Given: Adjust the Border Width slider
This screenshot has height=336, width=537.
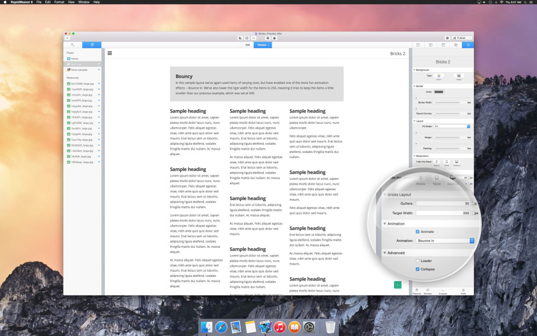Looking at the screenshot, I should pos(447,102).
